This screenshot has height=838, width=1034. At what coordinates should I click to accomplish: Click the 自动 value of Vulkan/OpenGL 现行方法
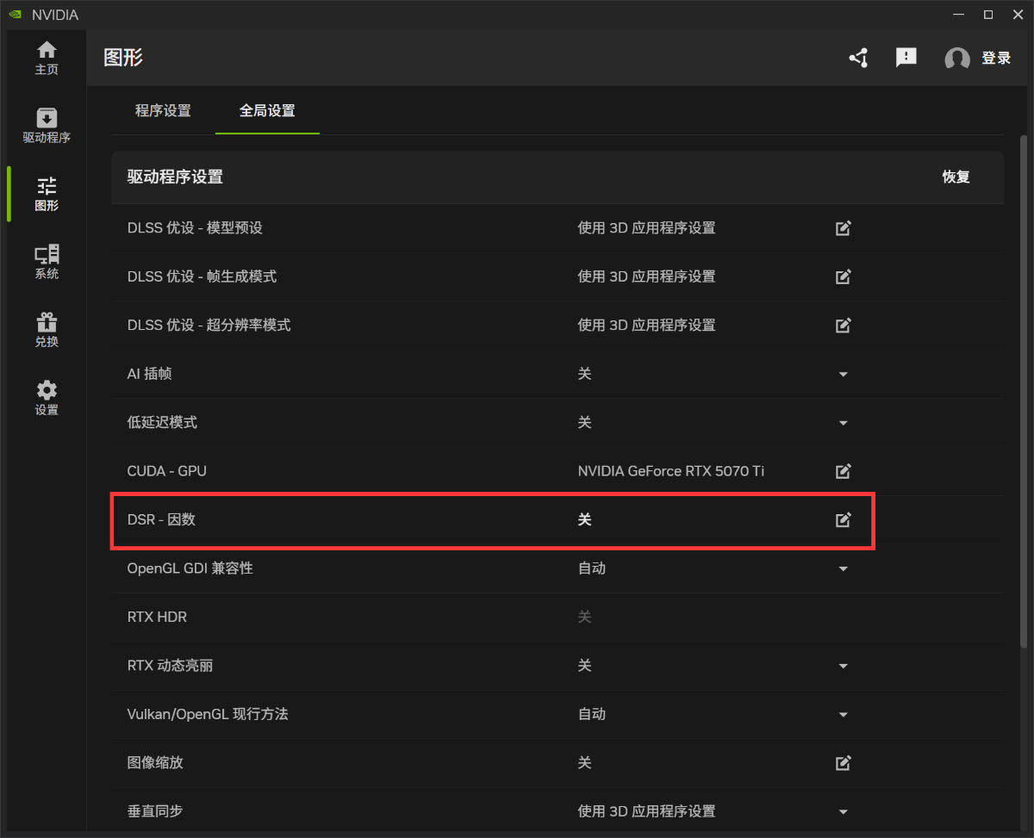coord(591,714)
